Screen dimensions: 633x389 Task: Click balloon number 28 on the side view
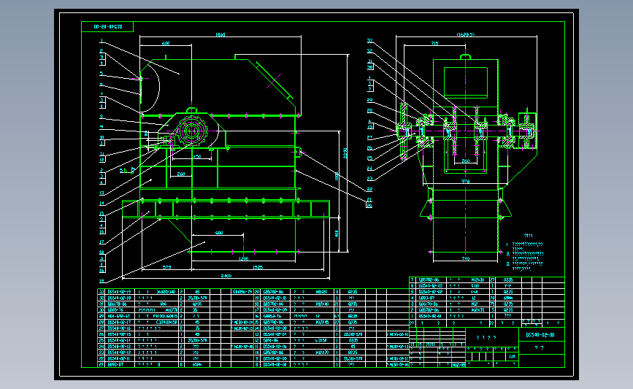[x=369, y=110]
